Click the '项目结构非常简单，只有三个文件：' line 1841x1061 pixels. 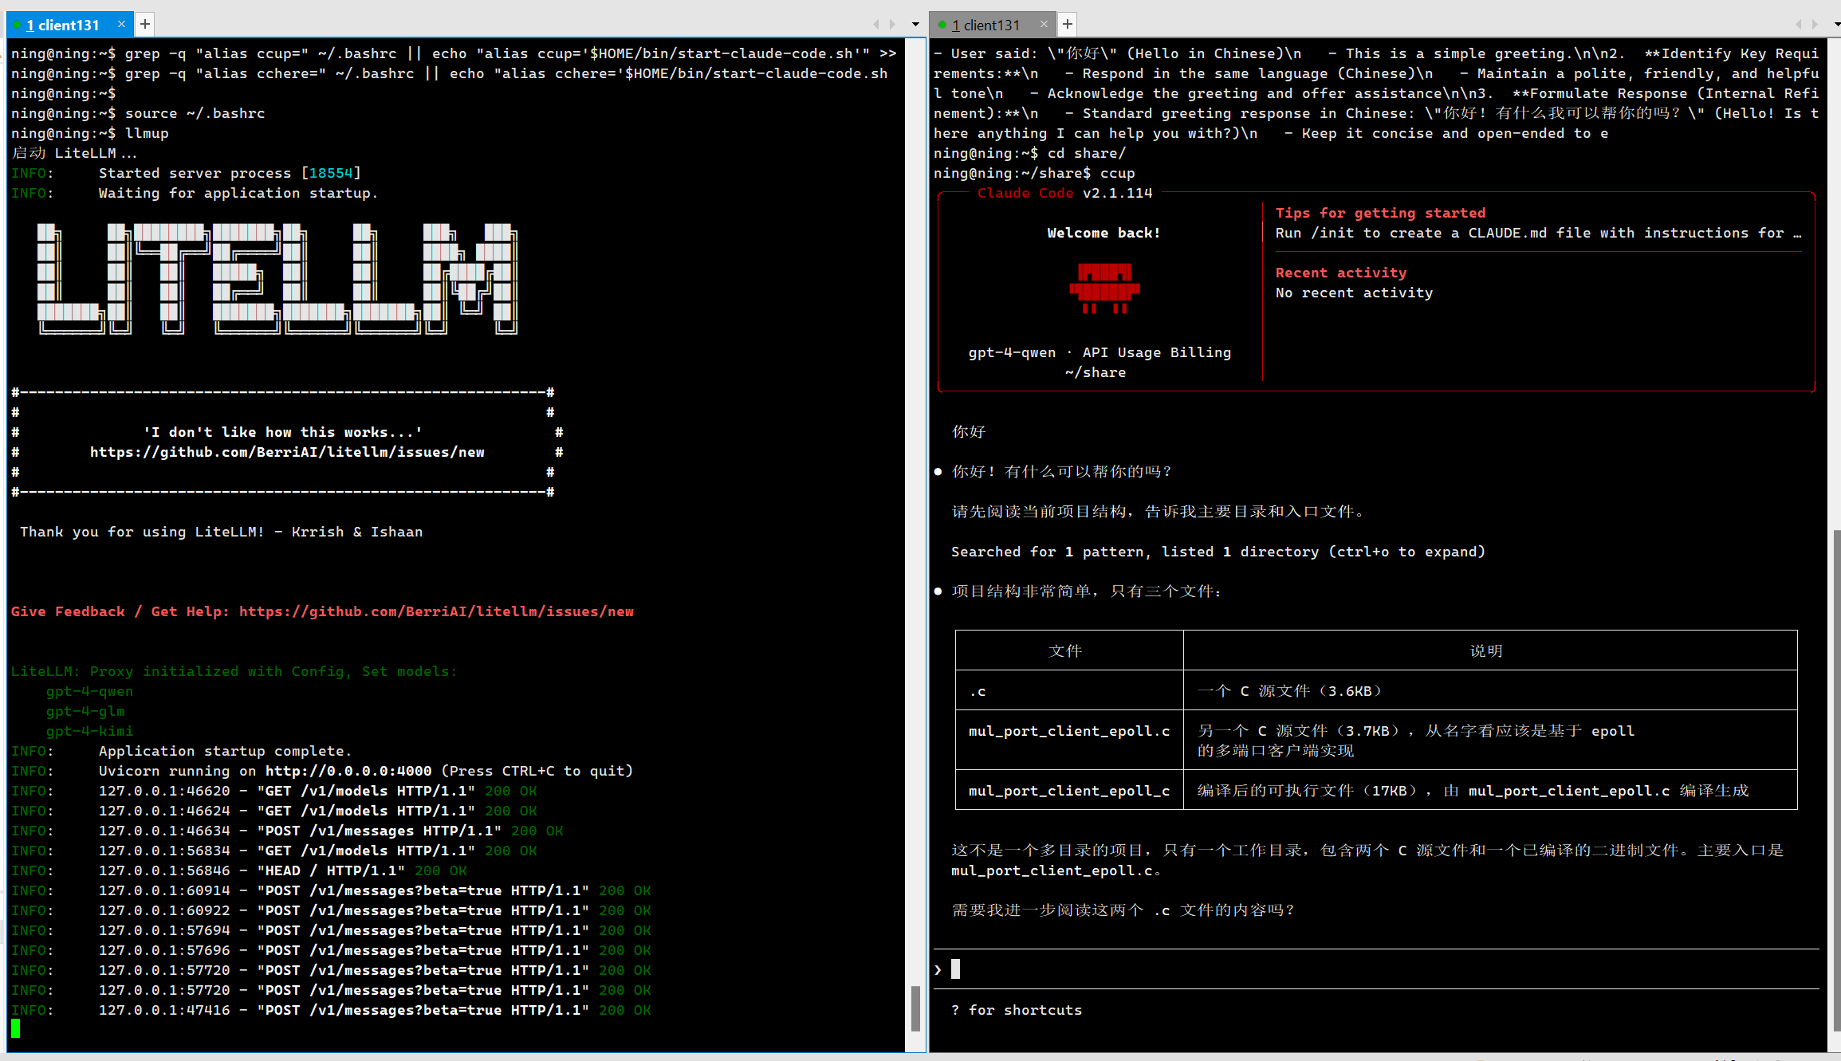tap(1086, 591)
